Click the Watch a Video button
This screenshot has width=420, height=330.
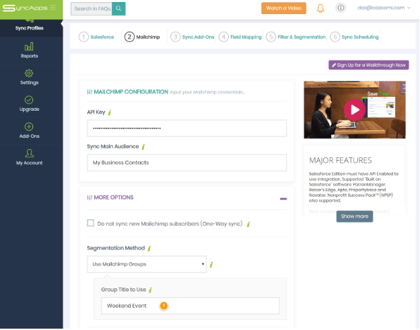[283, 8]
